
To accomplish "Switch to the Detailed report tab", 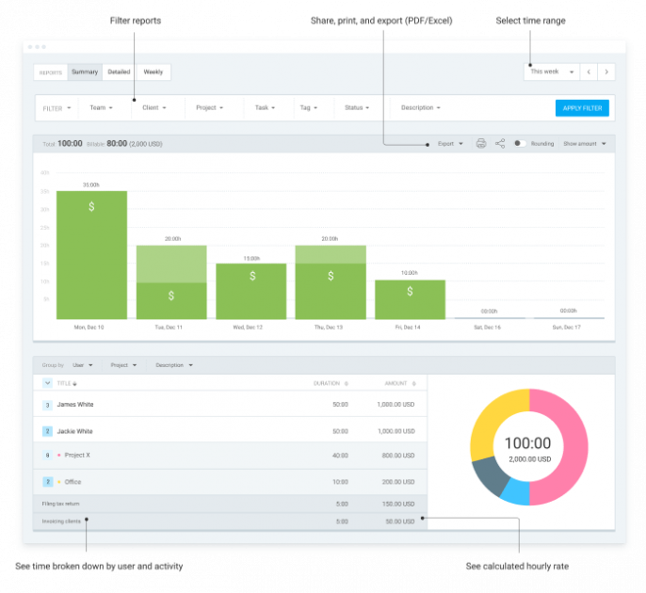I will tap(119, 72).
